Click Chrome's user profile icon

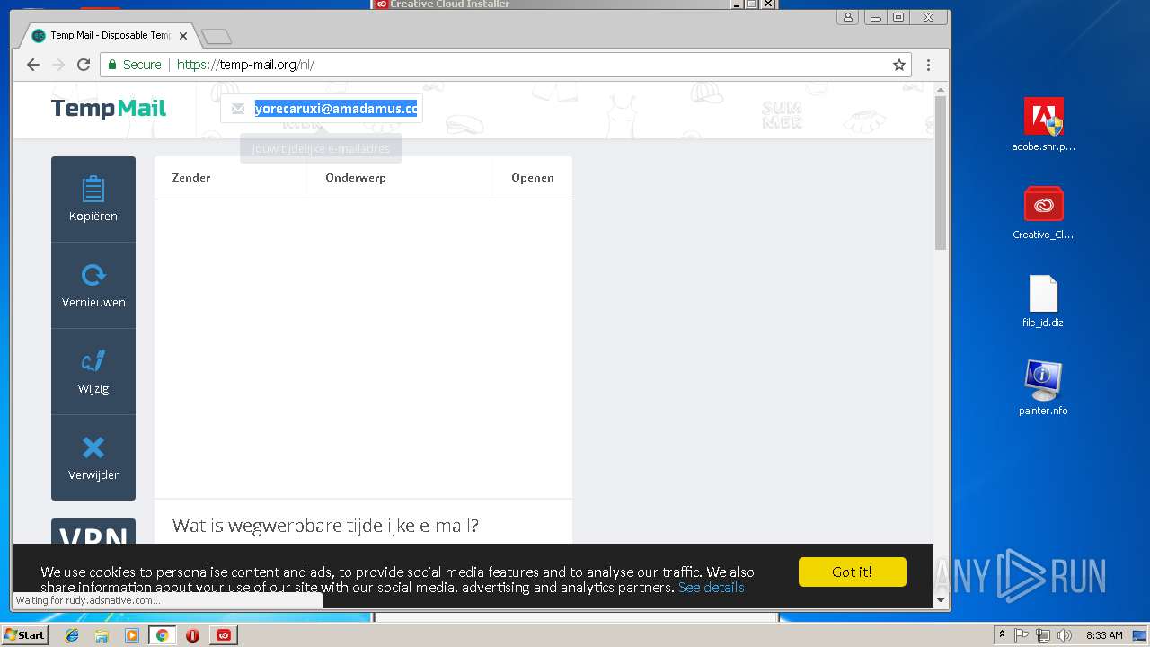tap(847, 17)
